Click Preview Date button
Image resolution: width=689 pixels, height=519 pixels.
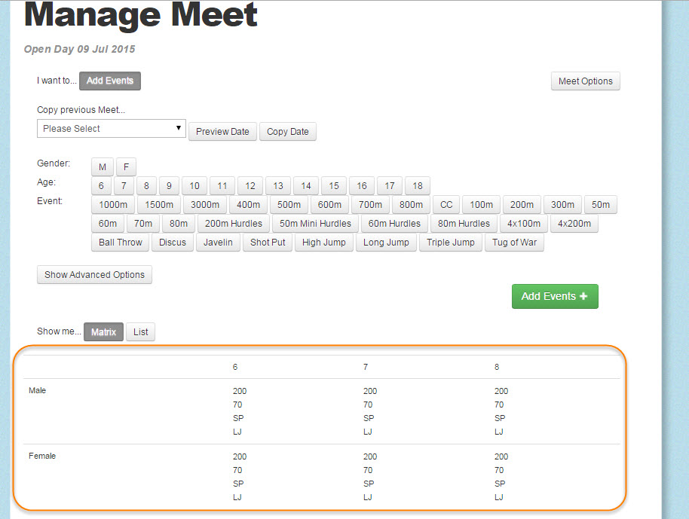[222, 132]
